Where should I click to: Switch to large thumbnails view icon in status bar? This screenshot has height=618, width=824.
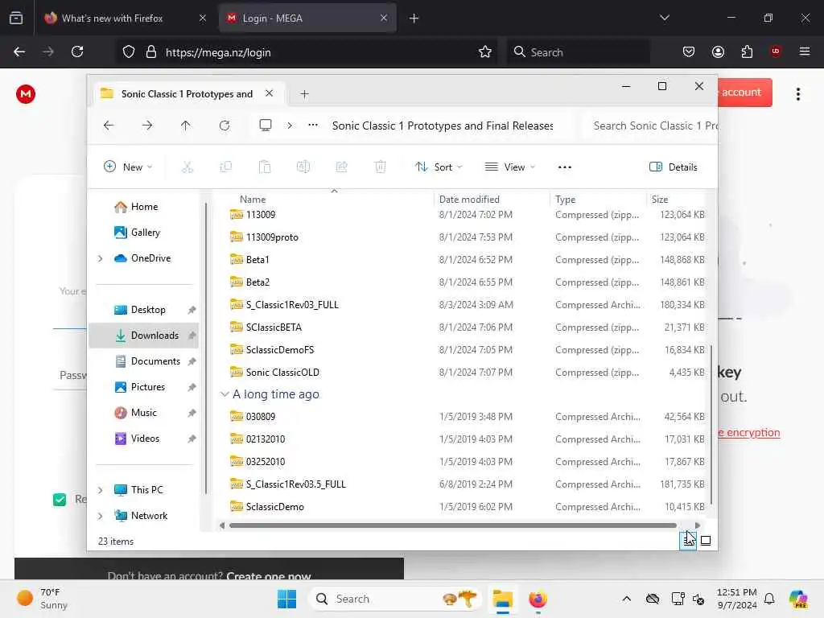pos(706,540)
